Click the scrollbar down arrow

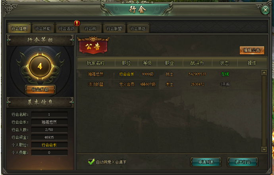click(x=264, y=149)
